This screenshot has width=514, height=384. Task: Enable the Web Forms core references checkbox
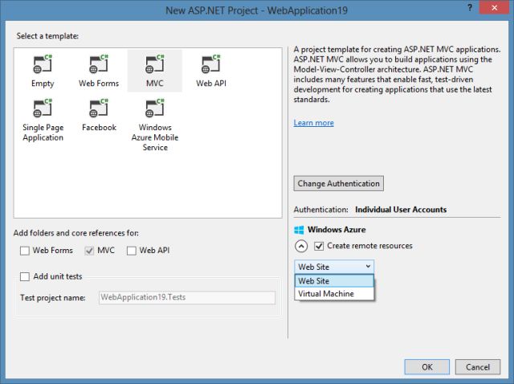25,251
